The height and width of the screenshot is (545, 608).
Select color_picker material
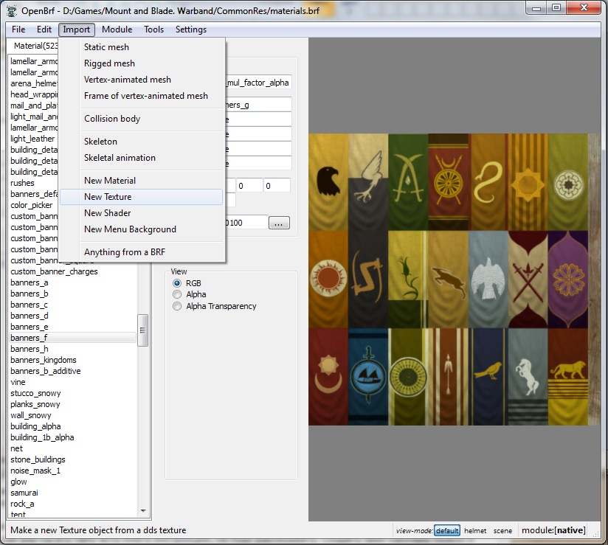click(x=32, y=205)
